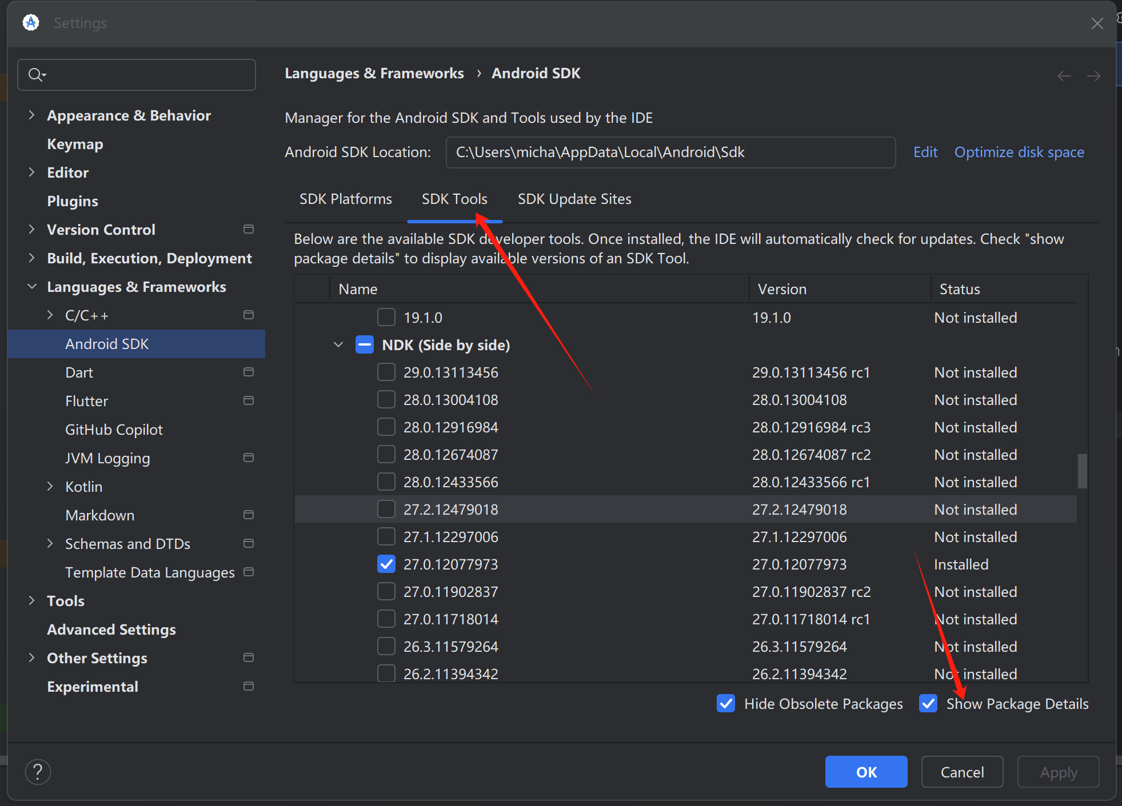The width and height of the screenshot is (1122, 806).
Task: Select Flutter in settings tree
Action: click(x=86, y=401)
